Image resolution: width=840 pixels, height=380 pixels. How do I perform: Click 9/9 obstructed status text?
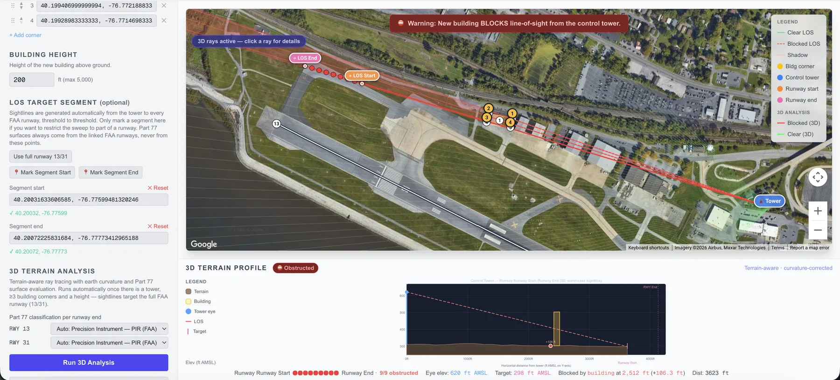click(399, 373)
